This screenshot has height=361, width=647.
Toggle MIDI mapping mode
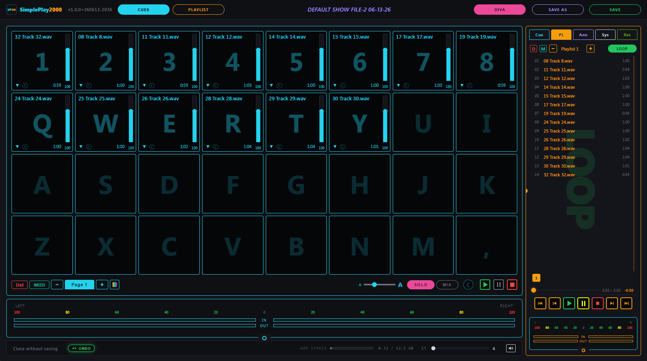pyautogui.click(x=39, y=285)
